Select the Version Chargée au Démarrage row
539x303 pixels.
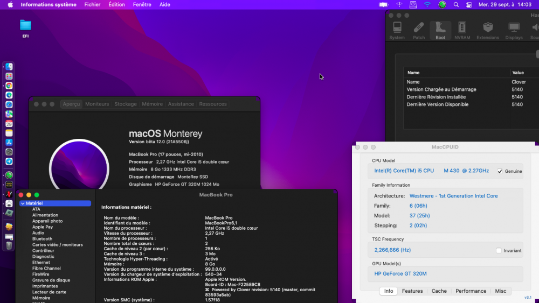coord(471,89)
